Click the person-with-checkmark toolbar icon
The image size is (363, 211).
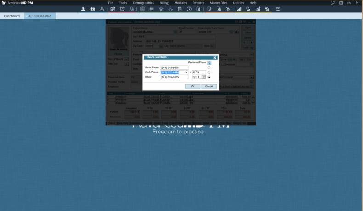[x=131, y=9]
